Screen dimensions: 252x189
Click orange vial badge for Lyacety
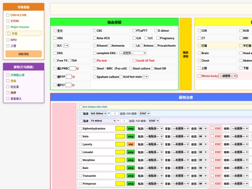tap(131, 144)
